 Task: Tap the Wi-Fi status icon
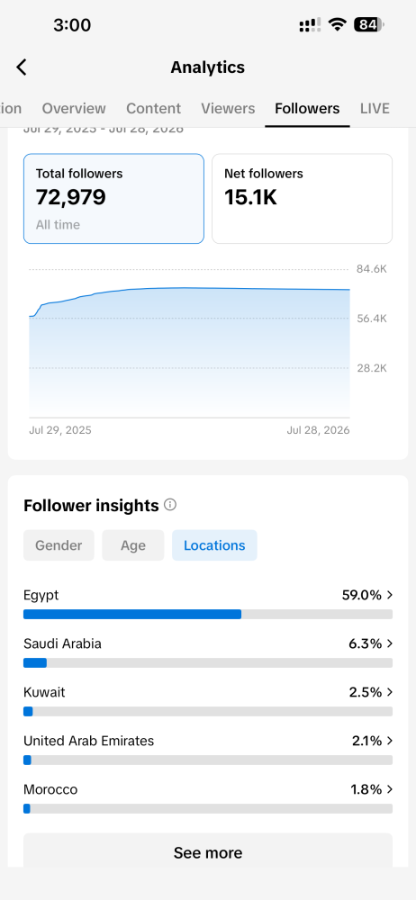(x=338, y=24)
